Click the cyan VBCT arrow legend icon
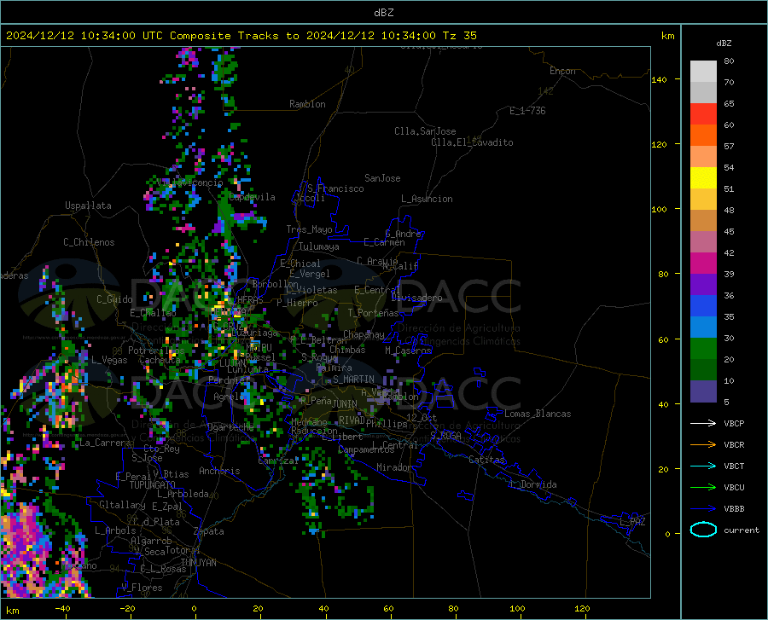Screen dimensions: 768x620 coord(703,466)
